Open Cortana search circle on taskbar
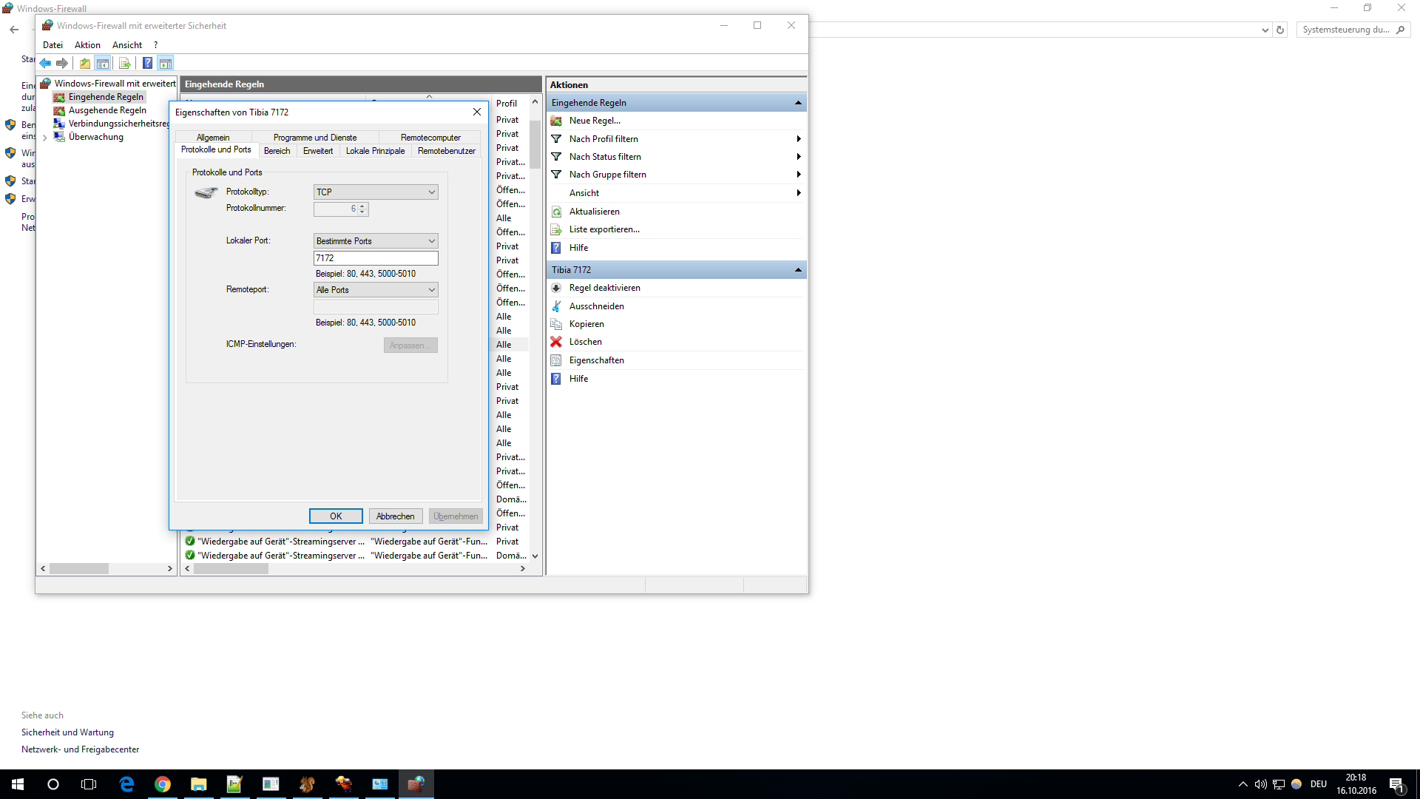The image size is (1420, 799). (53, 784)
